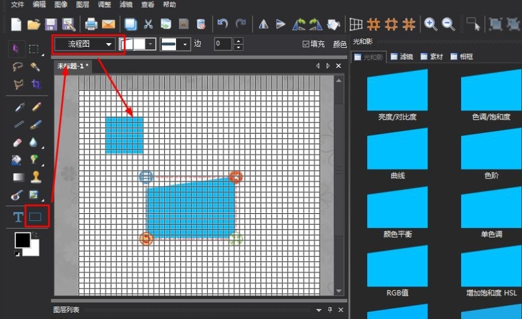The height and width of the screenshot is (319, 522).
Task: Click the New file icon
Action: click(x=16, y=24)
